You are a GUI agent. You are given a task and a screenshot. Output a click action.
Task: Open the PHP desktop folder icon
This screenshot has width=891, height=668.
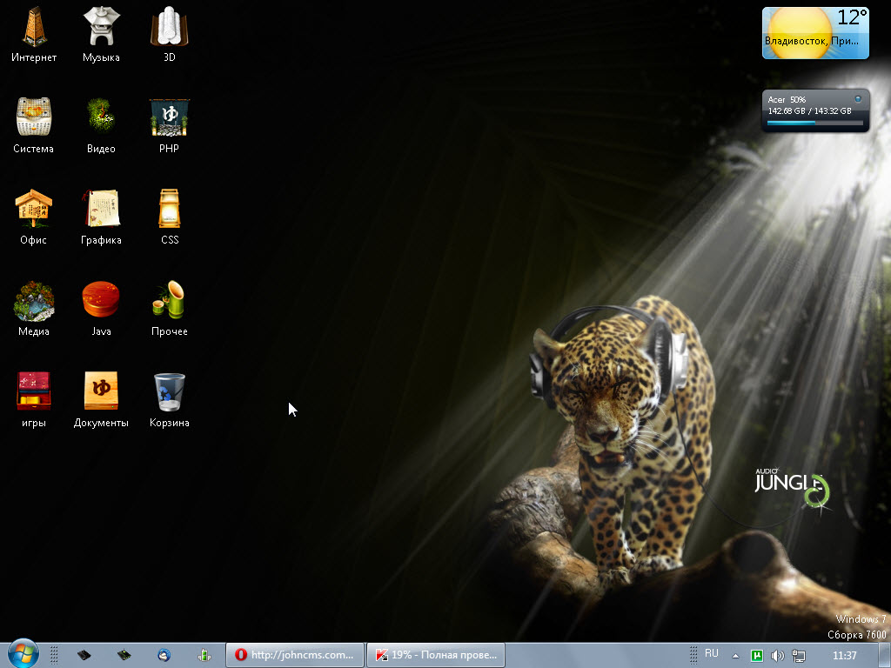pos(169,119)
